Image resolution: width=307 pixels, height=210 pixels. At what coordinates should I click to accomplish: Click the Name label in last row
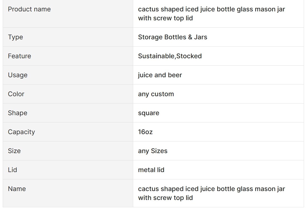pyautogui.click(x=17, y=189)
